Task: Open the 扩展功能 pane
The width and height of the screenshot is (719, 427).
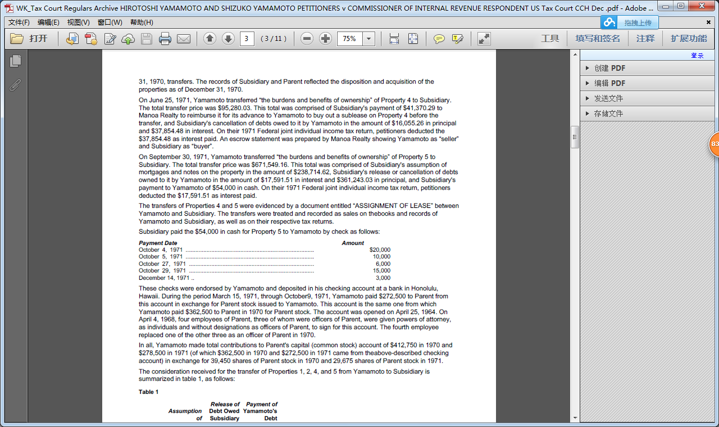Action: (689, 39)
